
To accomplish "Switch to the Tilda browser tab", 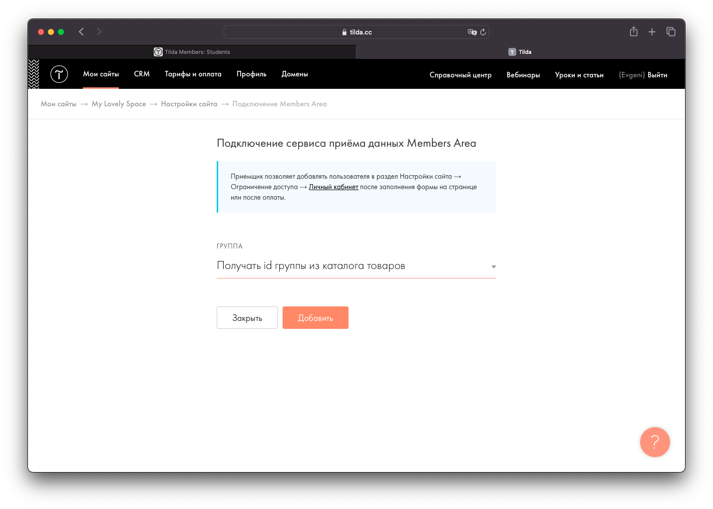I will click(520, 52).
